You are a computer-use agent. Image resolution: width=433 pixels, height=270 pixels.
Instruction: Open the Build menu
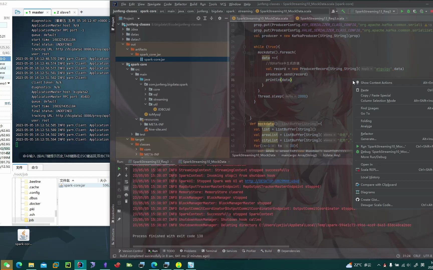[193, 4]
